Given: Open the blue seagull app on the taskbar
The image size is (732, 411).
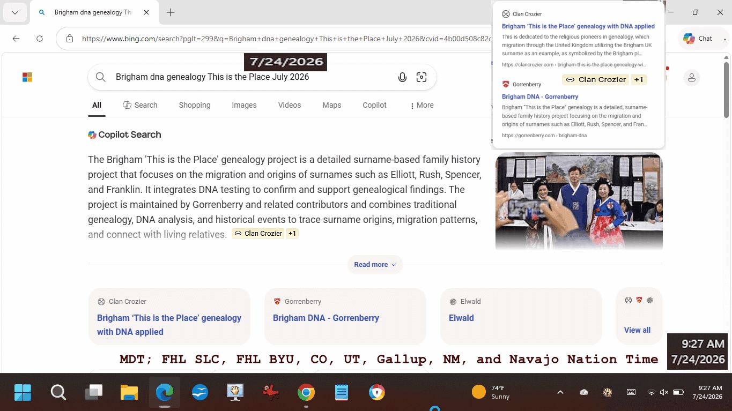Looking at the screenshot, I should pos(200,393).
